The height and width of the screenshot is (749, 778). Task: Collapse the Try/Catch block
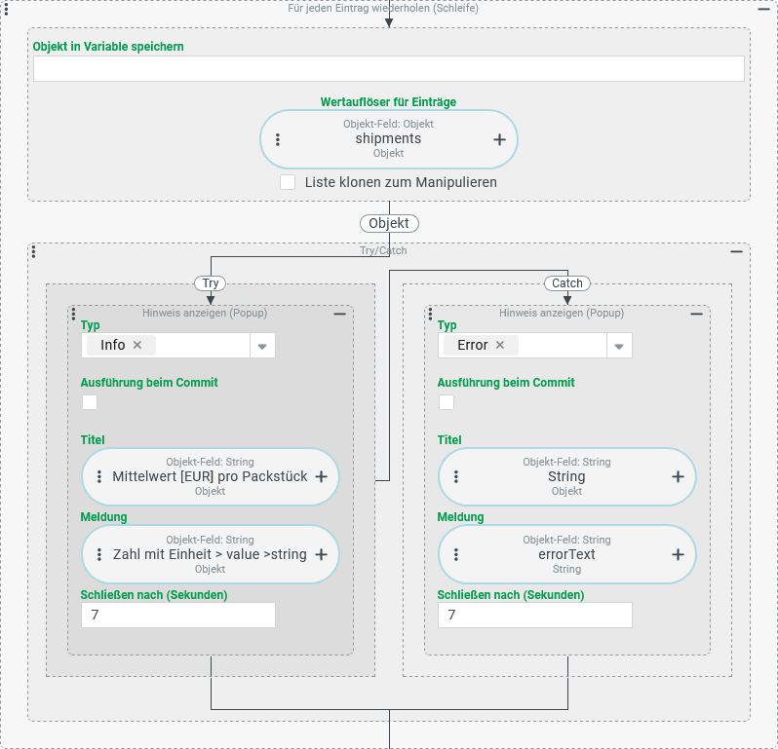(x=736, y=251)
